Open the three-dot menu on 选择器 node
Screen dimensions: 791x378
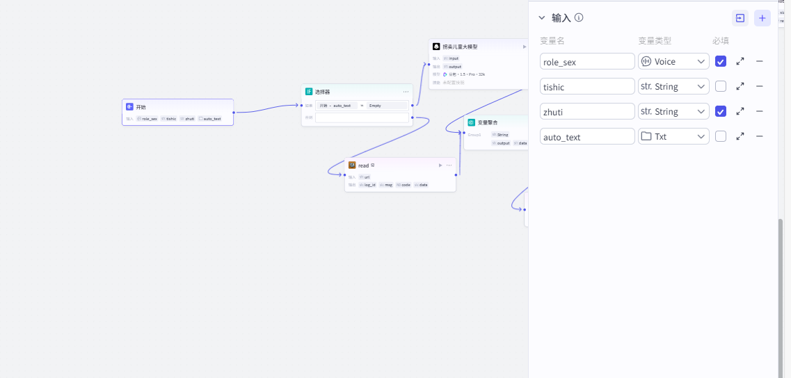pyautogui.click(x=406, y=92)
